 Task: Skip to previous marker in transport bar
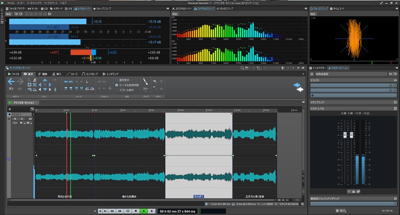100,211
